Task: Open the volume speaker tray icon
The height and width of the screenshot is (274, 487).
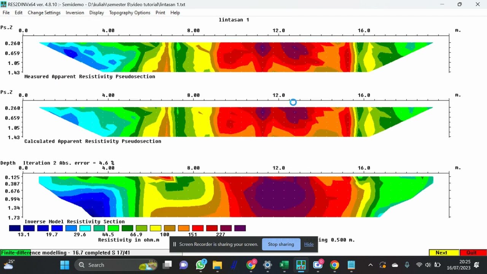Action: click(428, 265)
